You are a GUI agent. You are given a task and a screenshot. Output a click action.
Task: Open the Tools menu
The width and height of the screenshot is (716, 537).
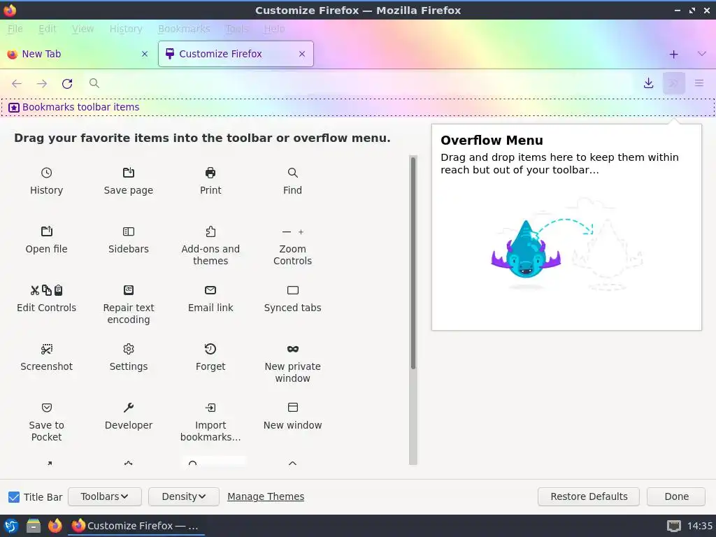(x=236, y=29)
